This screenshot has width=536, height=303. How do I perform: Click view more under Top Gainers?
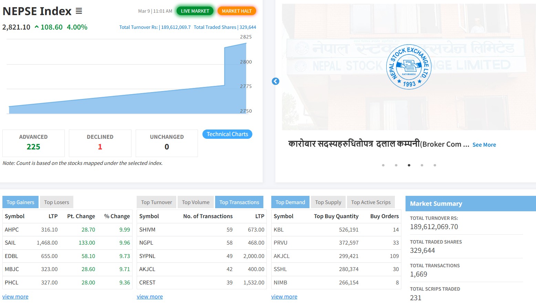click(15, 297)
